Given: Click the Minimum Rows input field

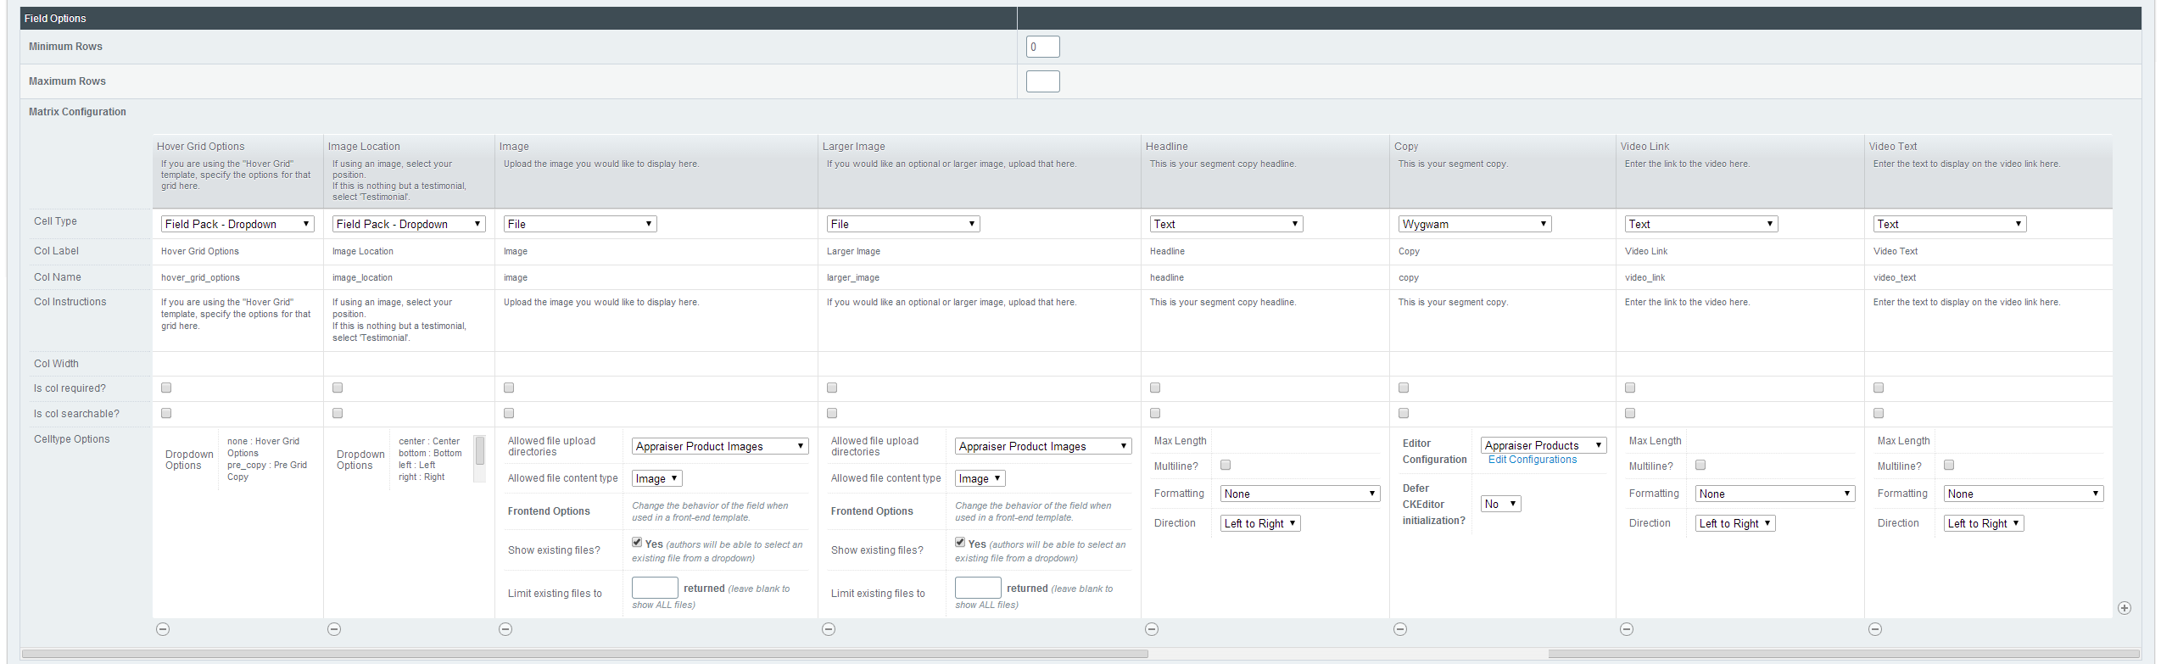Looking at the screenshot, I should point(1042,47).
